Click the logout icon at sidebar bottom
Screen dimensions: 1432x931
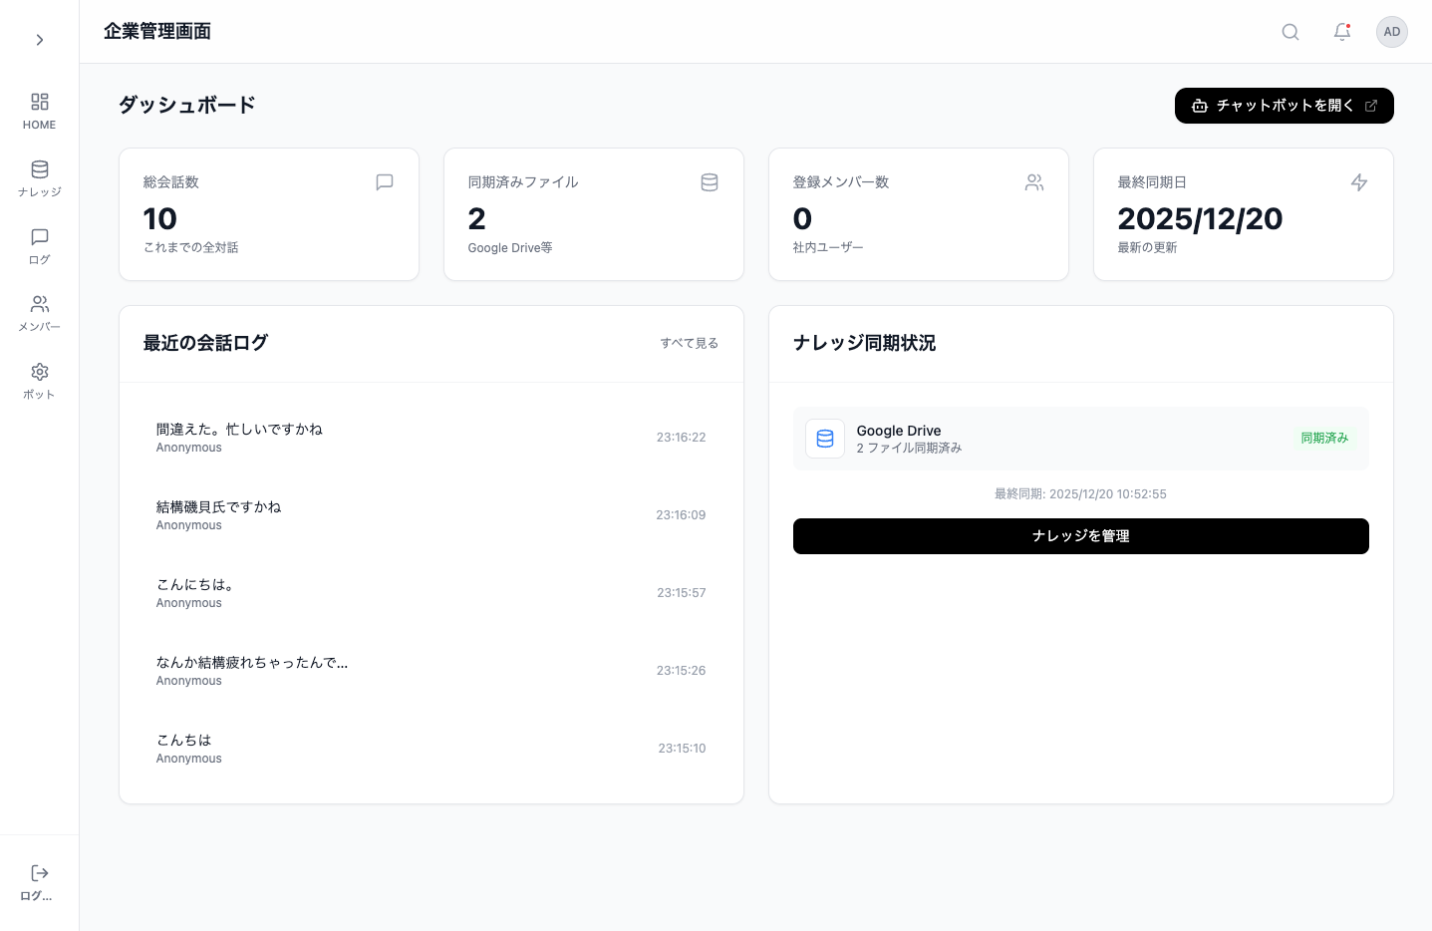click(40, 873)
